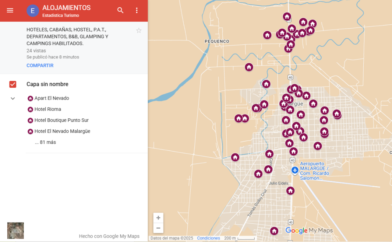The image size is (392, 242).
Task: Open Hotel El Nevado Malargüe entry
Action: click(62, 131)
